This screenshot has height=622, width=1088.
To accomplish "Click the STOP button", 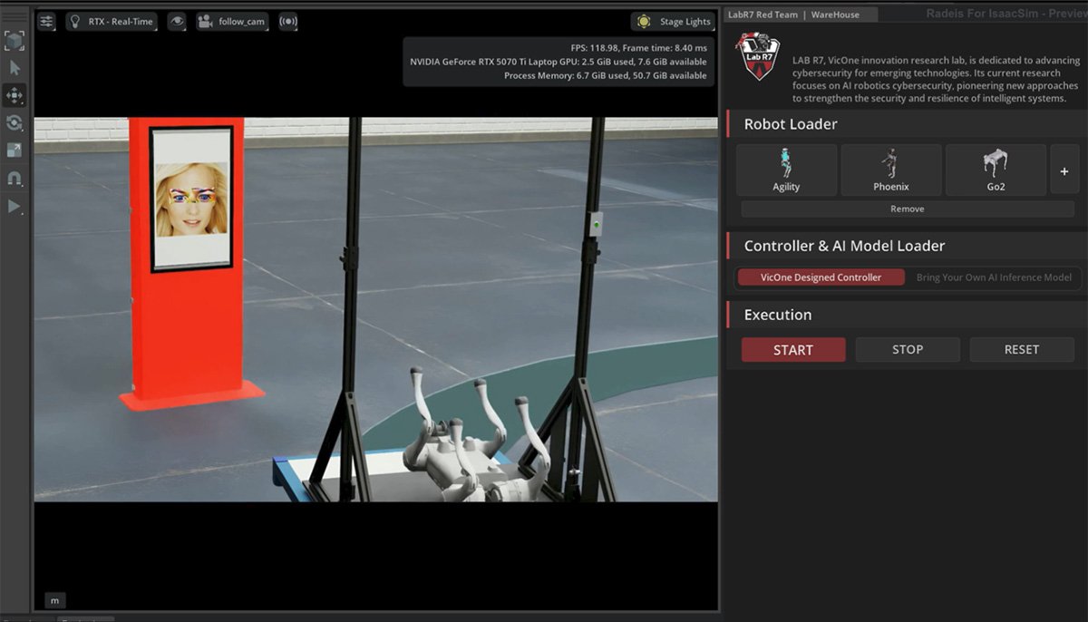I will tap(908, 349).
